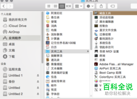
Task: Click the 日历 calendar icon
Action: point(48,47)
